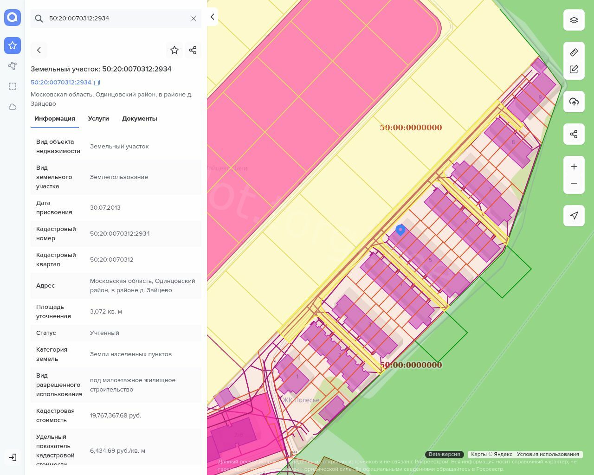Zoom out on the map

coord(574,183)
